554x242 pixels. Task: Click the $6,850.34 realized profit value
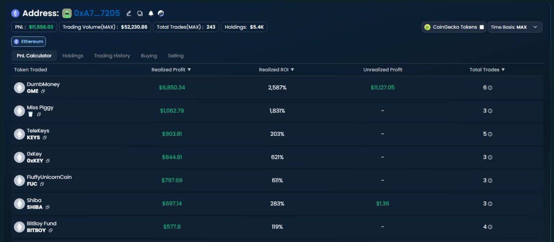click(172, 88)
